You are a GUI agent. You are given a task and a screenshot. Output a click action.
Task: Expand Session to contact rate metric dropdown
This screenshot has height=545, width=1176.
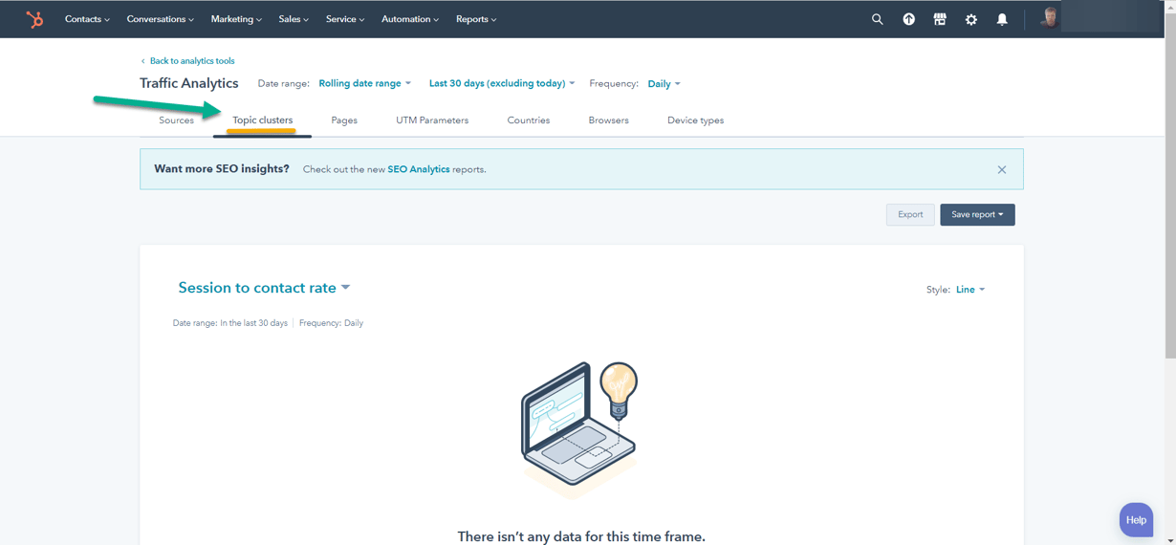[264, 288]
